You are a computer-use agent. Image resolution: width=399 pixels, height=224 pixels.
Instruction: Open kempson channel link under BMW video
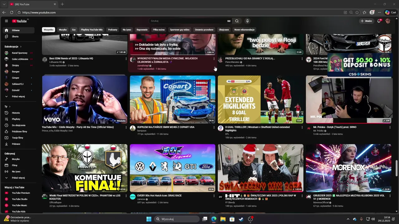coord(142,131)
